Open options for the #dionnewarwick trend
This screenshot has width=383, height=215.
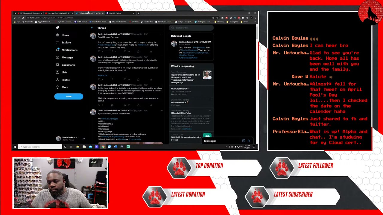coord(210,100)
